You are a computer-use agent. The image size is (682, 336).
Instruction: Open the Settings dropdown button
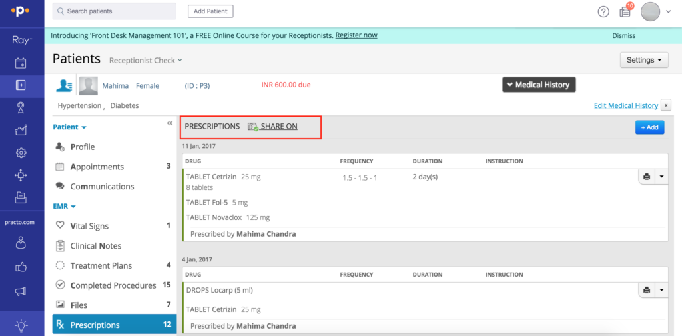coord(643,60)
